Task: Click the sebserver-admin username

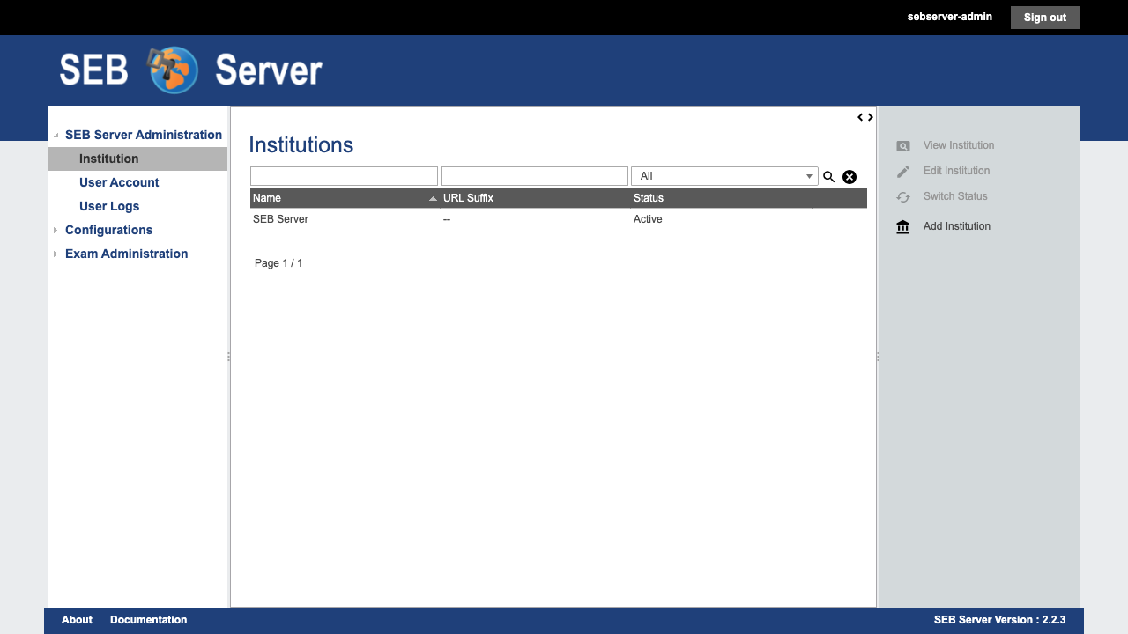Action: point(950,17)
